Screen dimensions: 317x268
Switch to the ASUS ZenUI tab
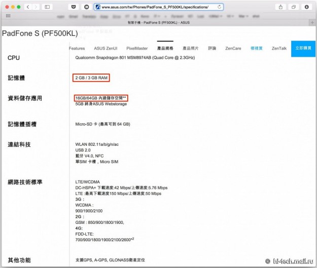tap(105, 48)
